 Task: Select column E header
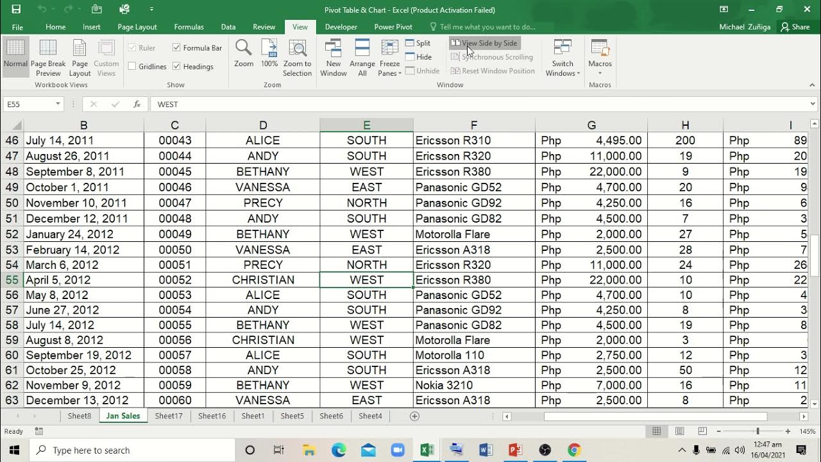(x=366, y=125)
